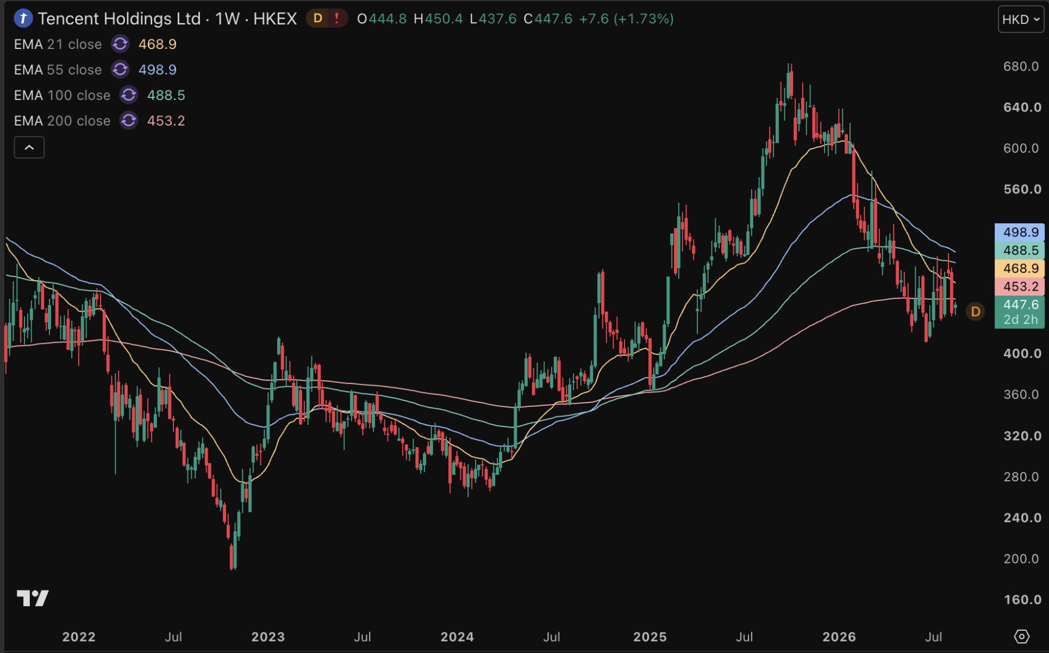Click the Jul label between 2023 and 2024
This screenshot has height=653, width=1049.
coord(363,637)
